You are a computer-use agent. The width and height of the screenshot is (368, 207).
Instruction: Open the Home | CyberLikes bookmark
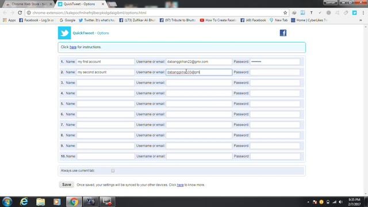tap(309, 20)
